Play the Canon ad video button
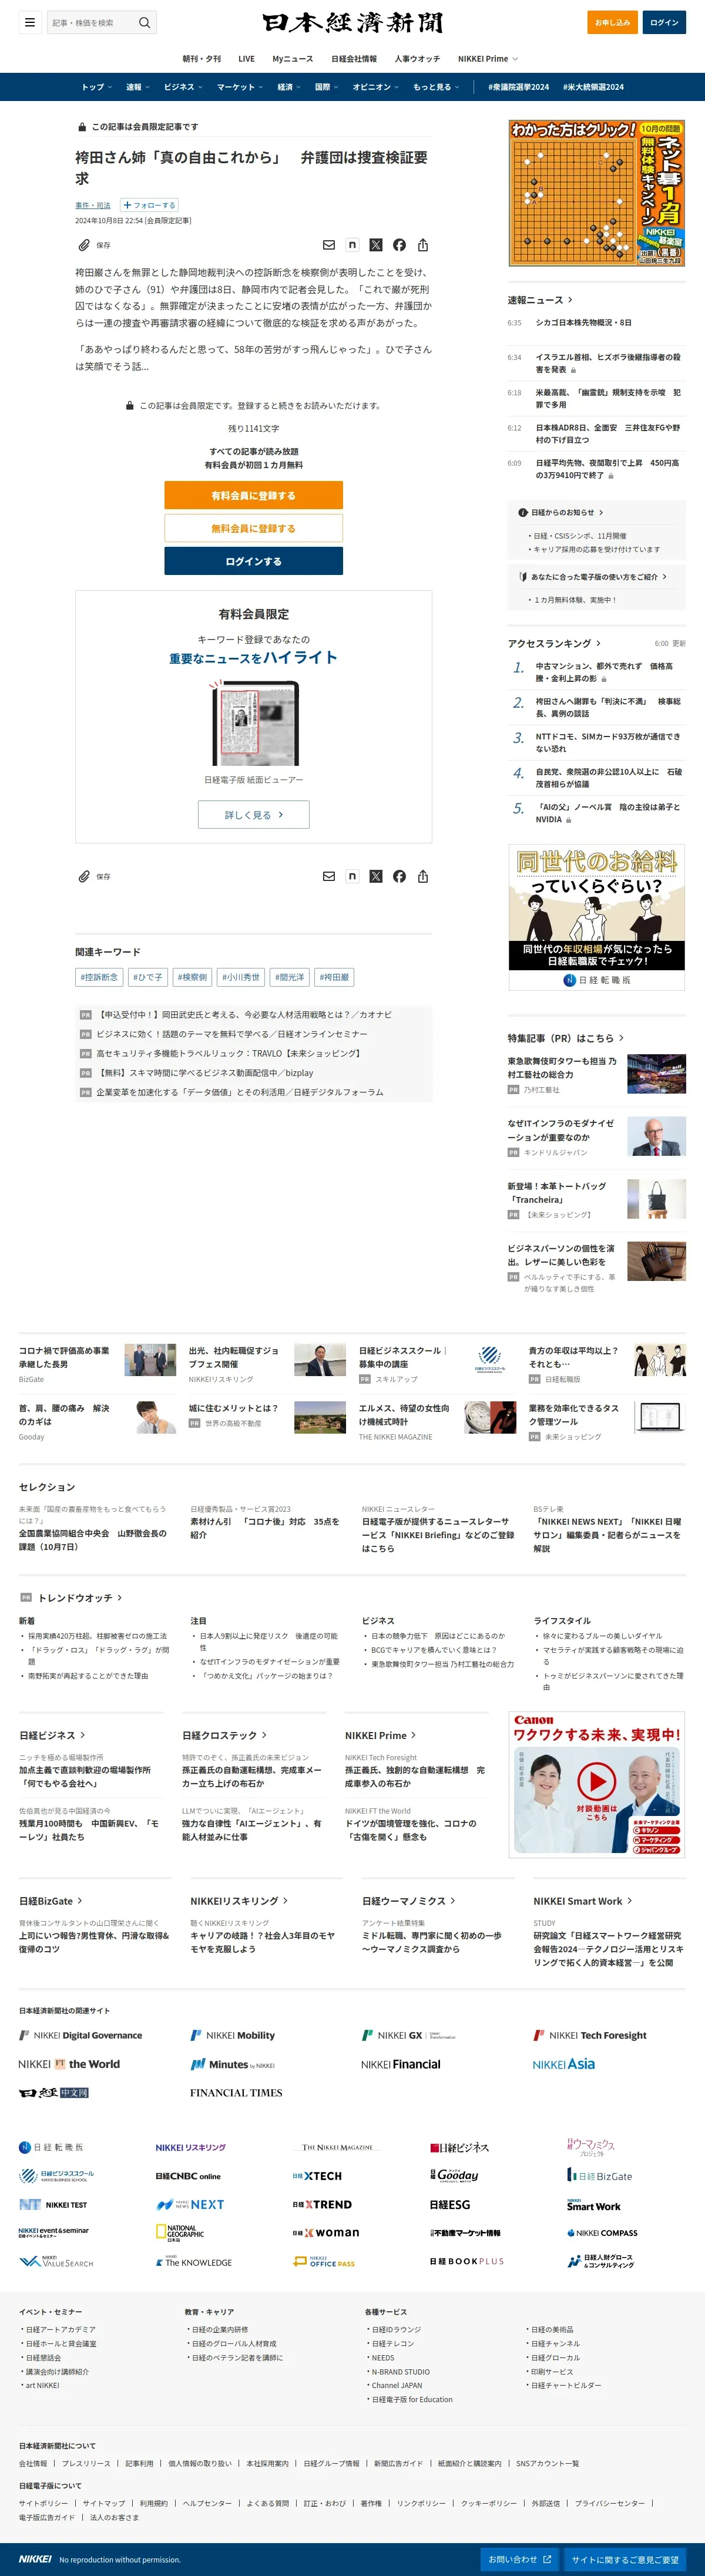 (597, 1780)
